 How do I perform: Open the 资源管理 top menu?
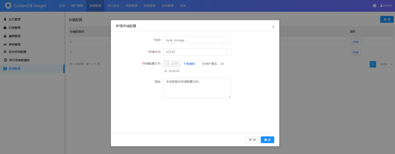tap(95, 6)
